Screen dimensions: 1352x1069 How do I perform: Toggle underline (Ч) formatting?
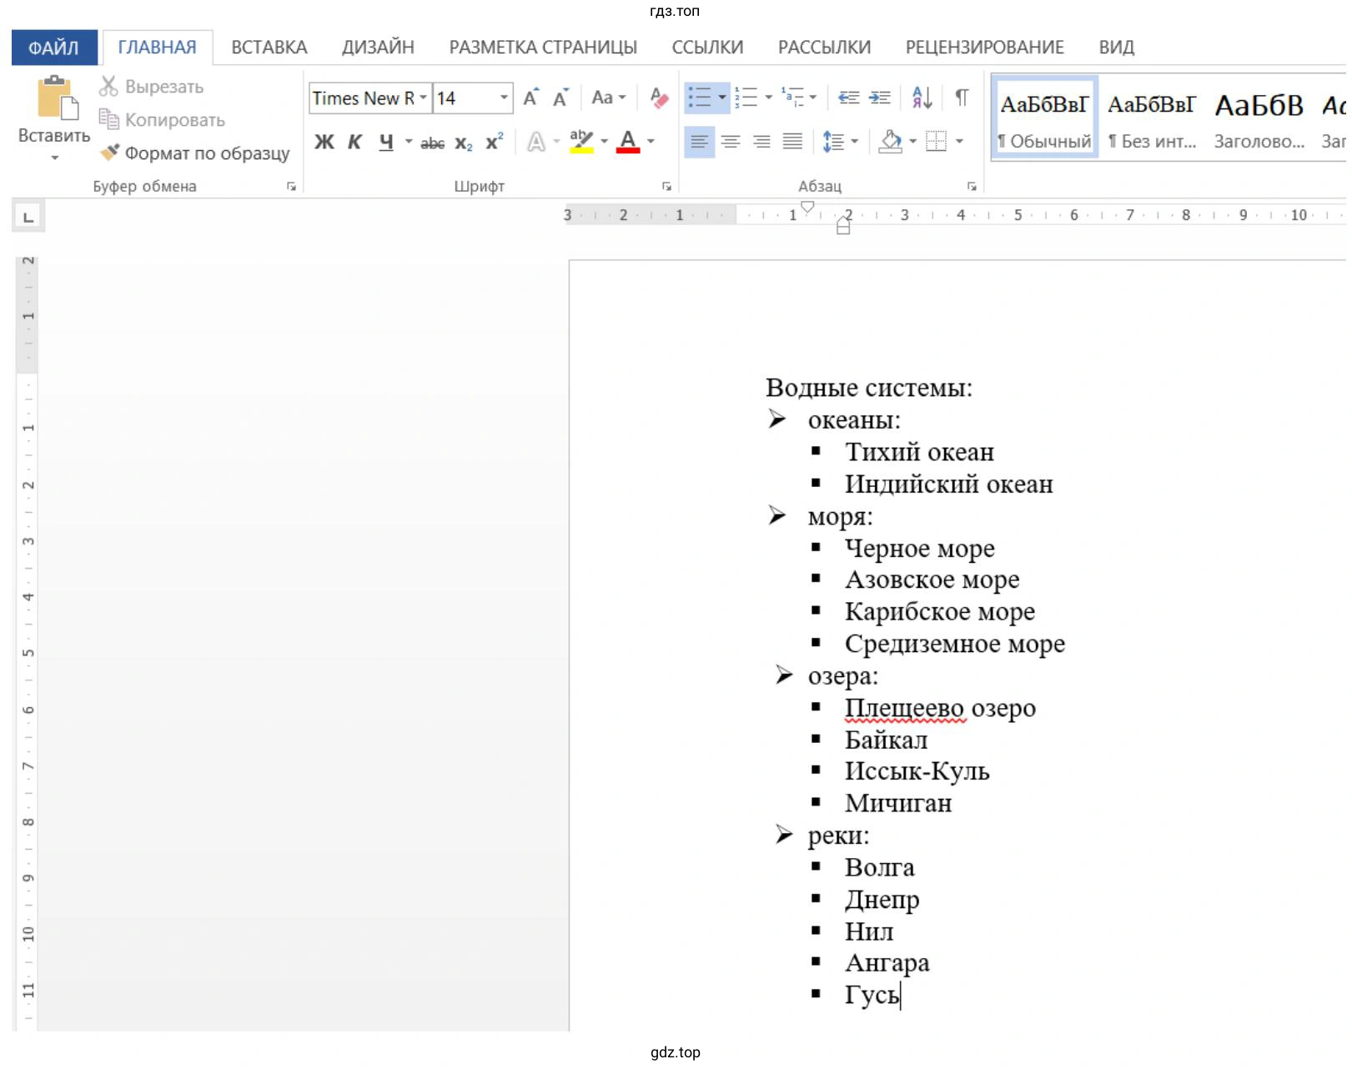tap(385, 142)
